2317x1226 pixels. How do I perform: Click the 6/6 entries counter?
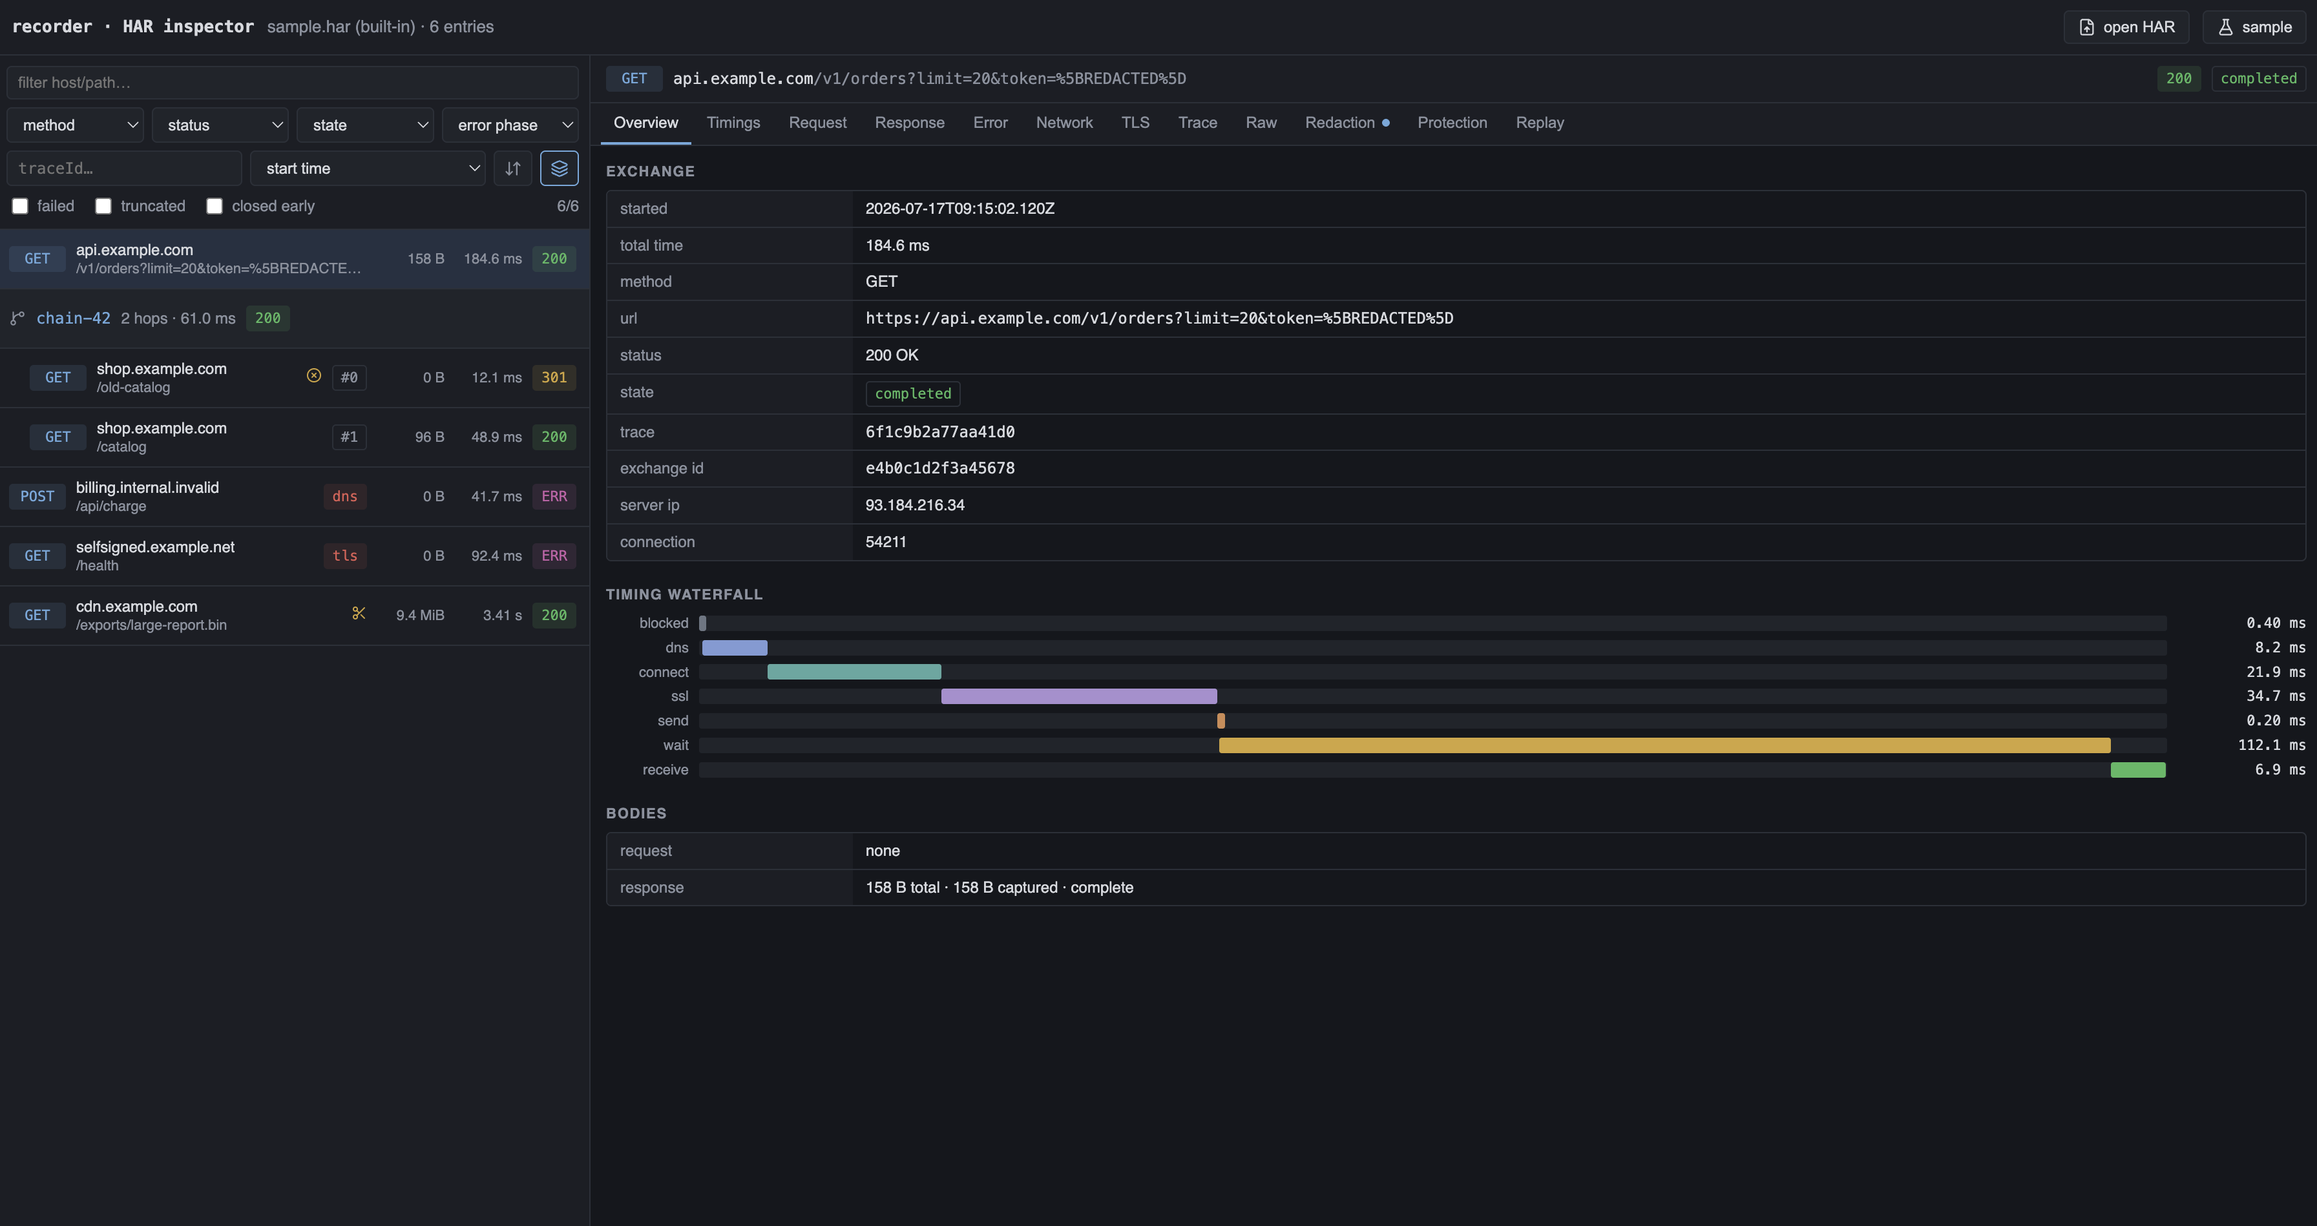pyautogui.click(x=567, y=206)
